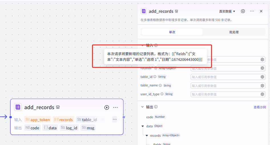
Task: Open more options in add_records panel header
Action: tap(252, 11)
